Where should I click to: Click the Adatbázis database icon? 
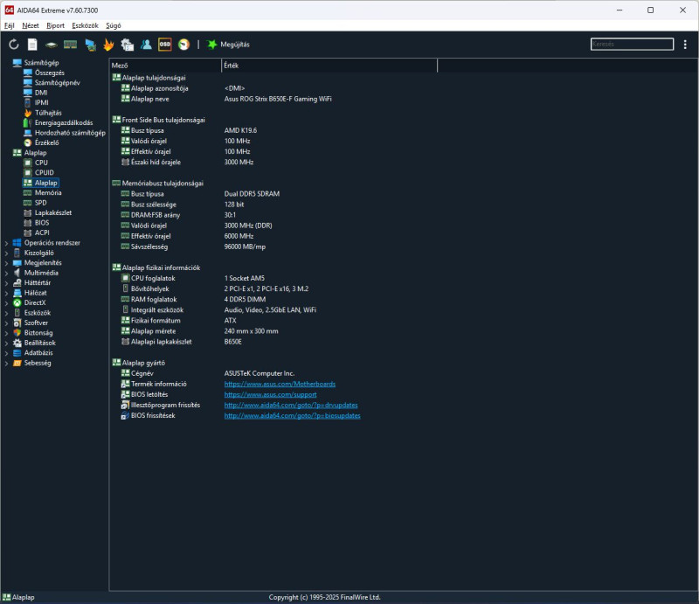(x=17, y=352)
